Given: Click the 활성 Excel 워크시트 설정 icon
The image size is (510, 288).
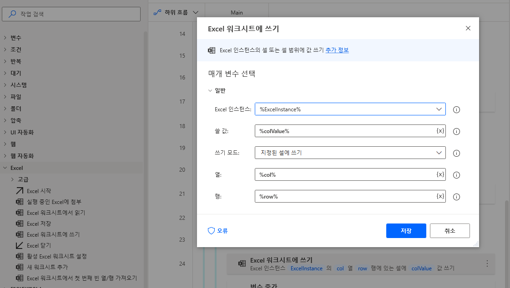Looking at the screenshot, I should (x=20, y=256).
